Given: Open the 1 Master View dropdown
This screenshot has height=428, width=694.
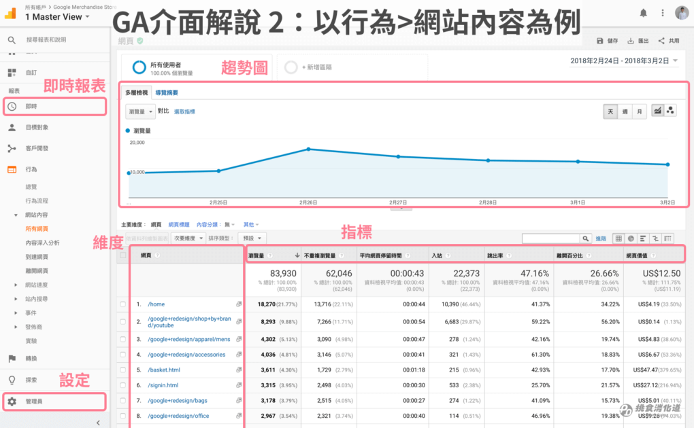Looking at the screenshot, I should click(x=57, y=17).
